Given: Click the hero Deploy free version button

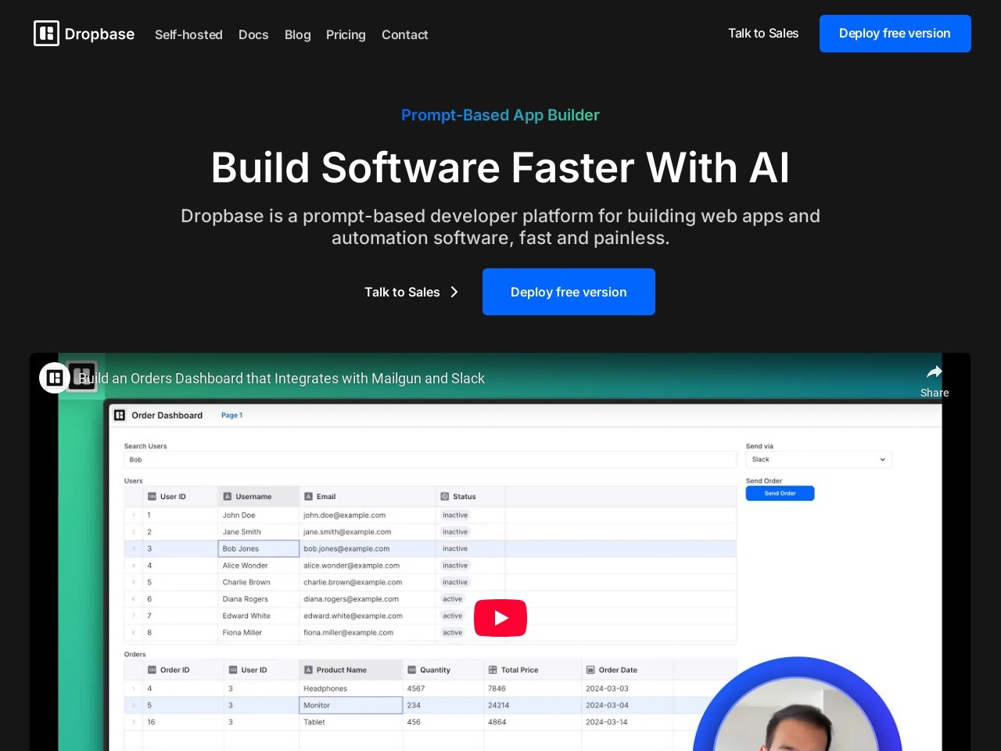Looking at the screenshot, I should [569, 292].
